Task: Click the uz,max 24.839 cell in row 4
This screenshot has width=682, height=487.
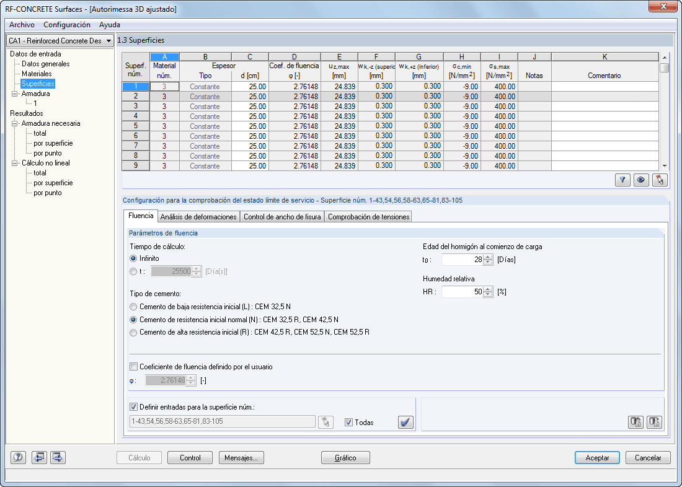Action: tap(339, 116)
